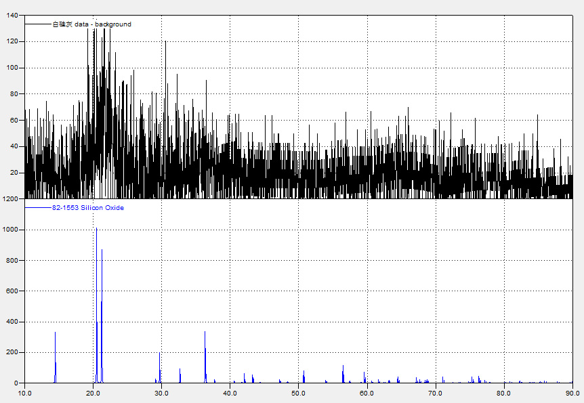The width and height of the screenshot is (584, 403).
Task: Click the 120 label on the upper y-axis
Action: [x=12, y=41]
